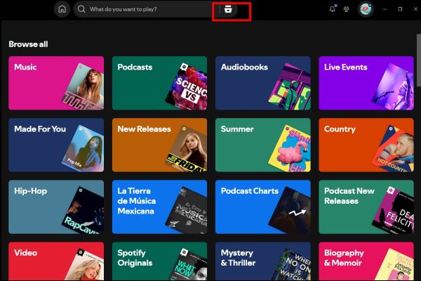Open the Browse icon in search bar
This screenshot has height=281, width=421.
228,9
